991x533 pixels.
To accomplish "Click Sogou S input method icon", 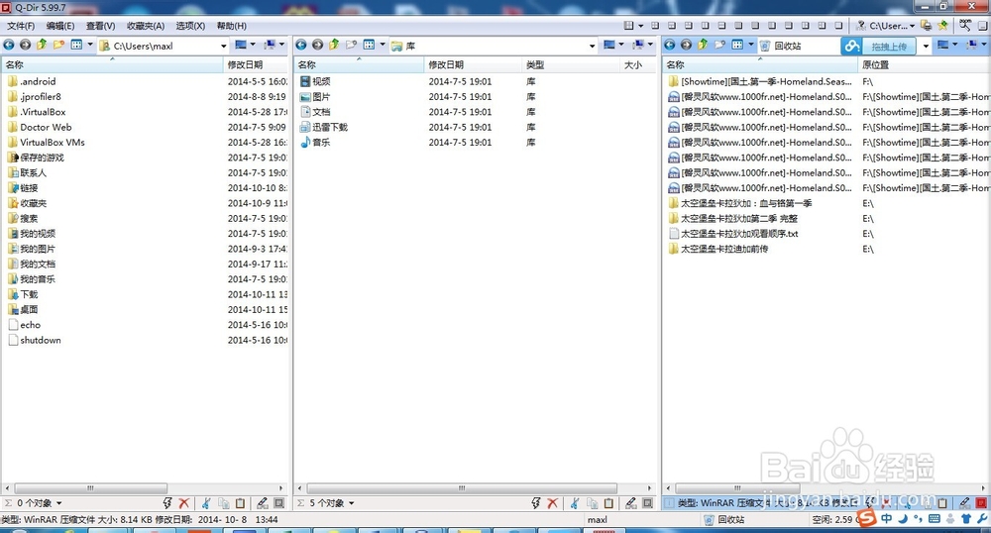I will (x=868, y=518).
